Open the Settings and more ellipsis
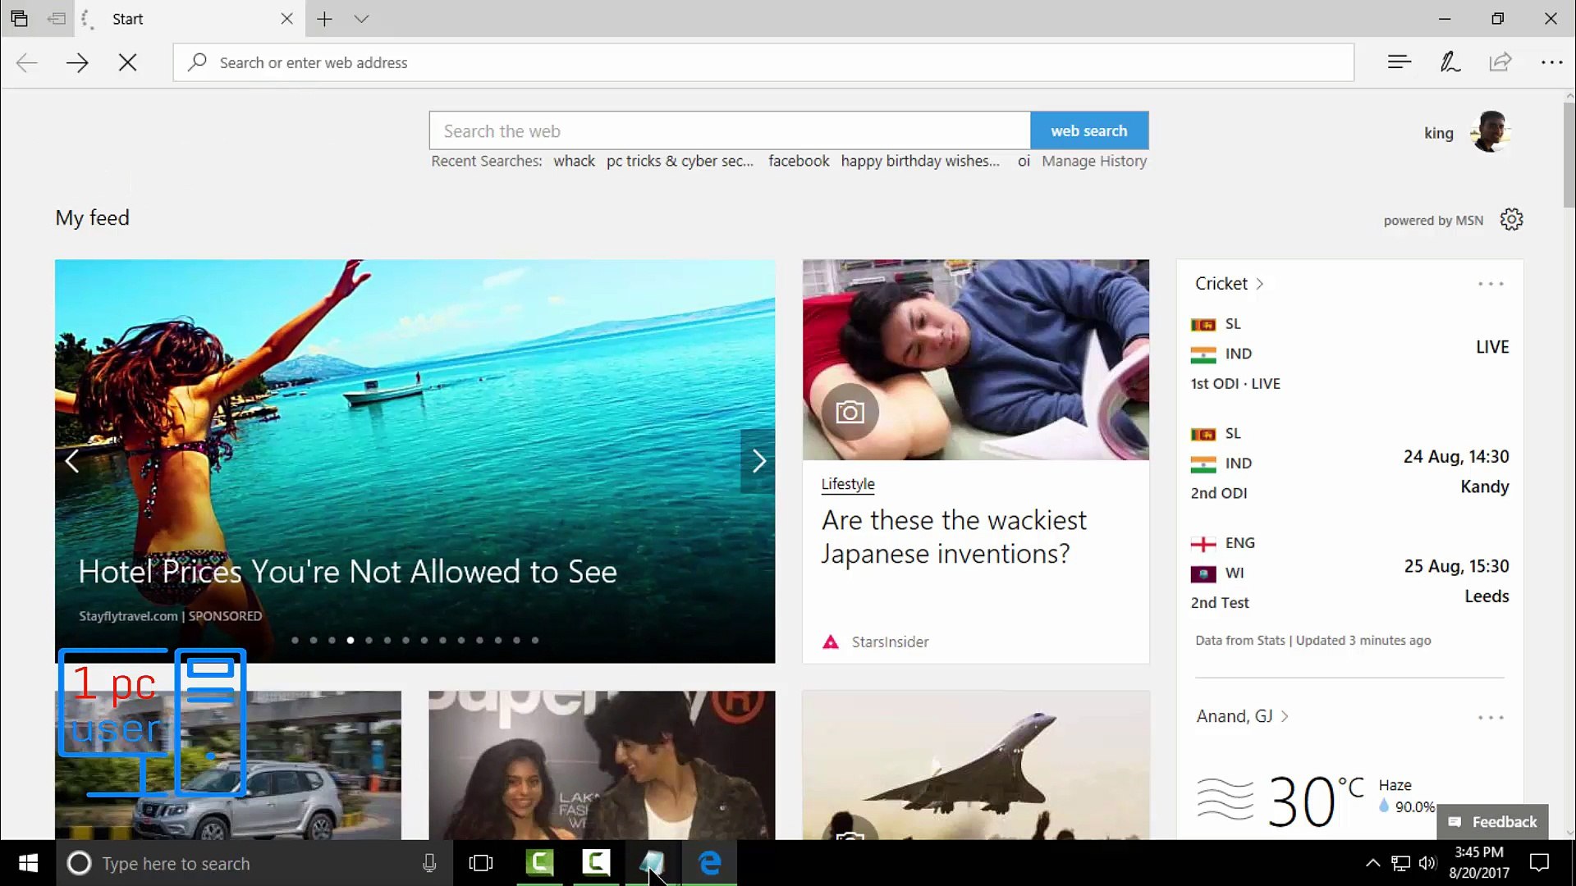1576x886 pixels. point(1551,62)
